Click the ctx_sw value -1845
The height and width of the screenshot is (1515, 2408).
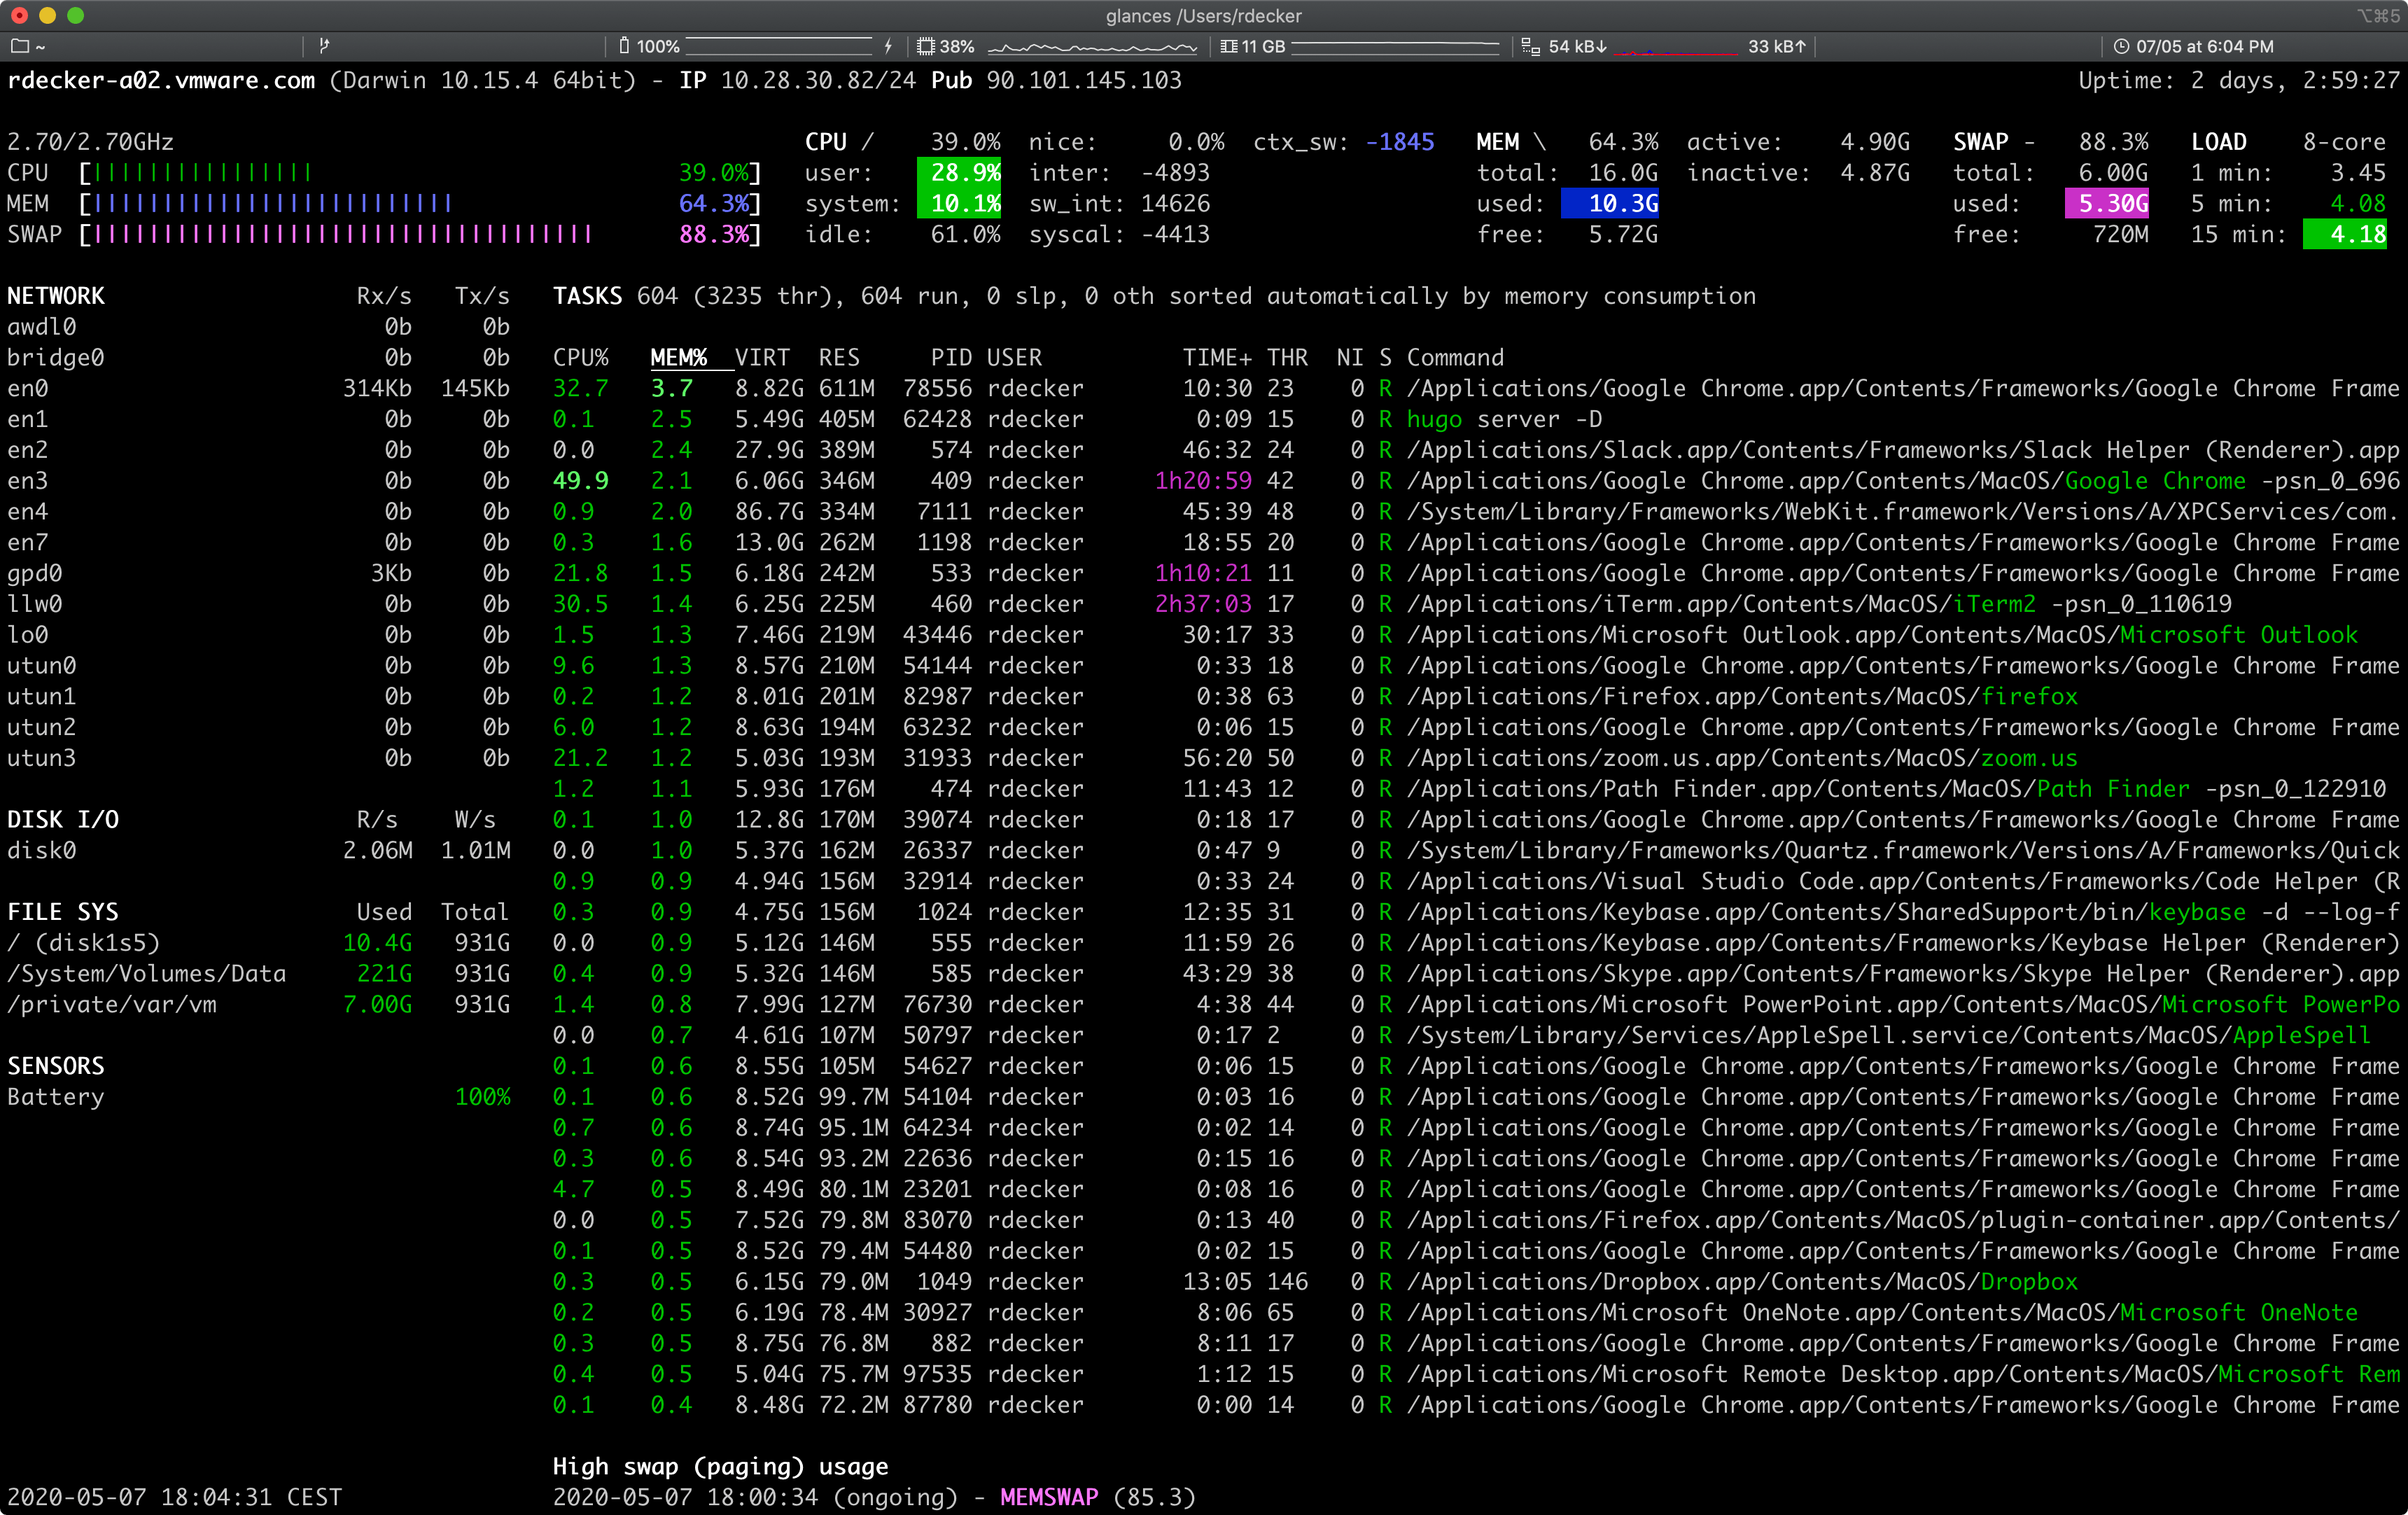(x=1400, y=142)
